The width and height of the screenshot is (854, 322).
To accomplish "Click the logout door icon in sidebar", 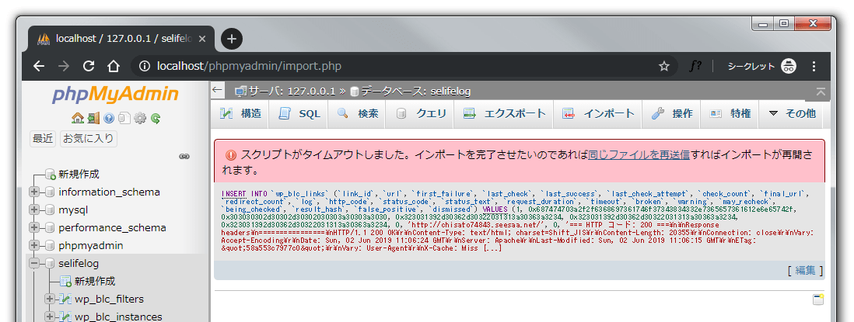I will pyautogui.click(x=93, y=119).
